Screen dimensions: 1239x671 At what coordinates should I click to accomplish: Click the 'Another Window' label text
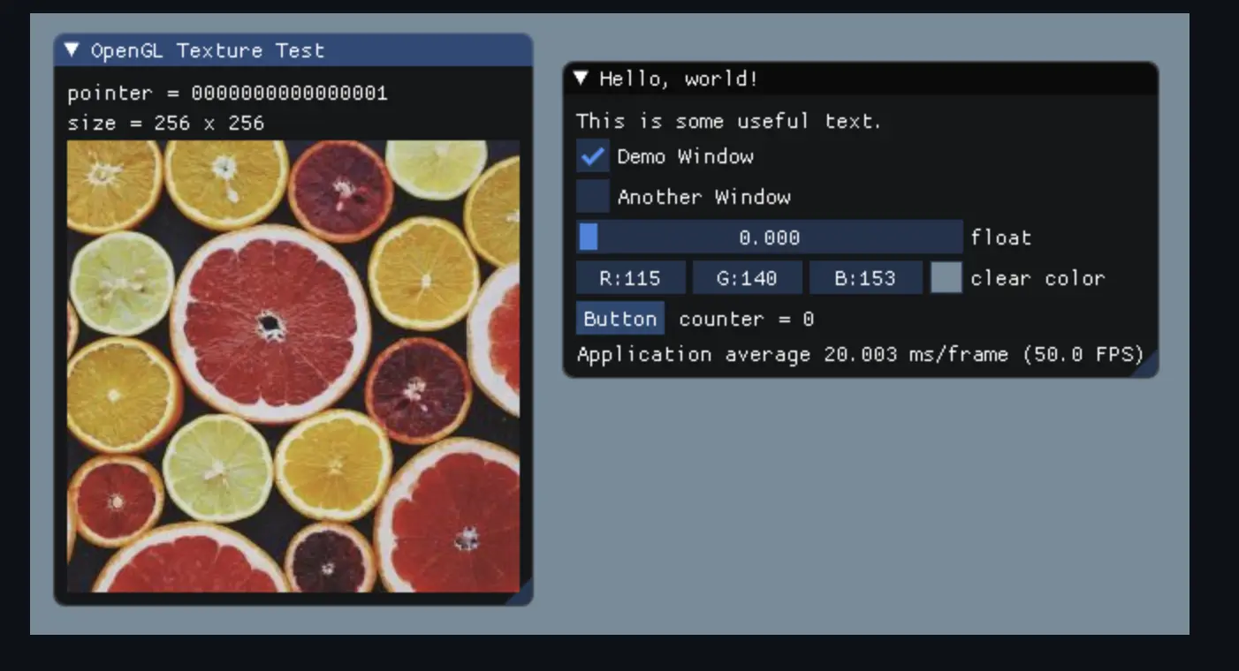(x=704, y=197)
